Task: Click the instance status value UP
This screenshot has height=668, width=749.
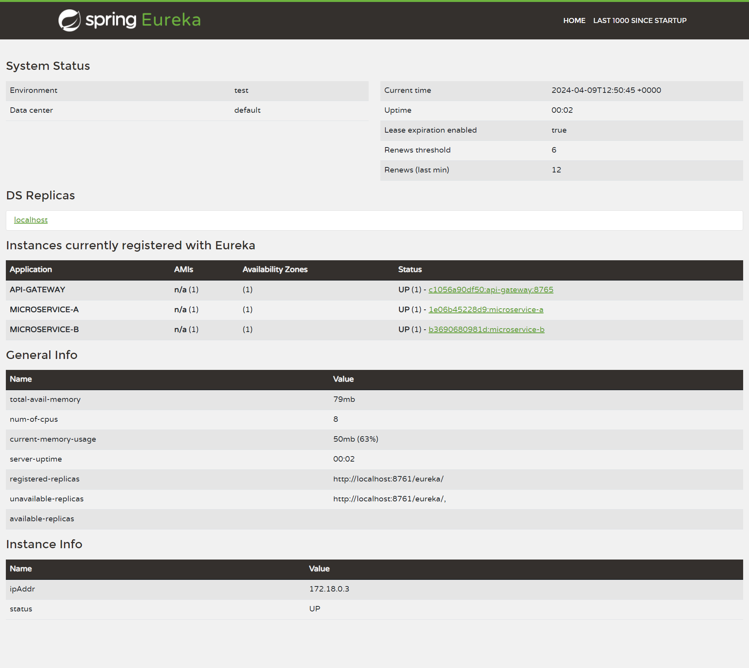Action: pyautogui.click(x=315, y=609)
